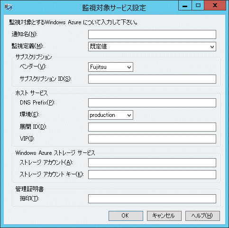Click the 環境(E) label

click(x=29, y=114)
